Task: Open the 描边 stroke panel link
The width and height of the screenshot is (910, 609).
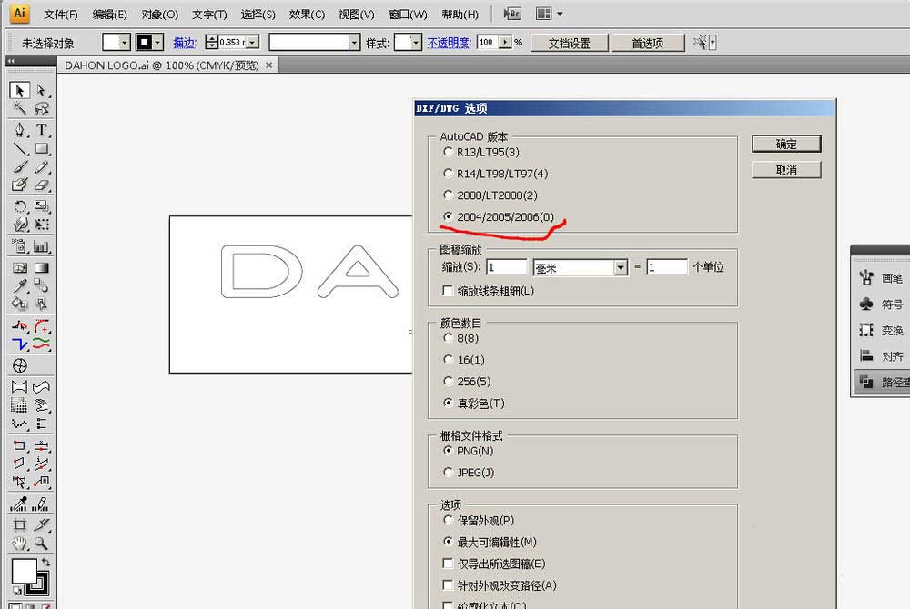Action: click(185, 43)
